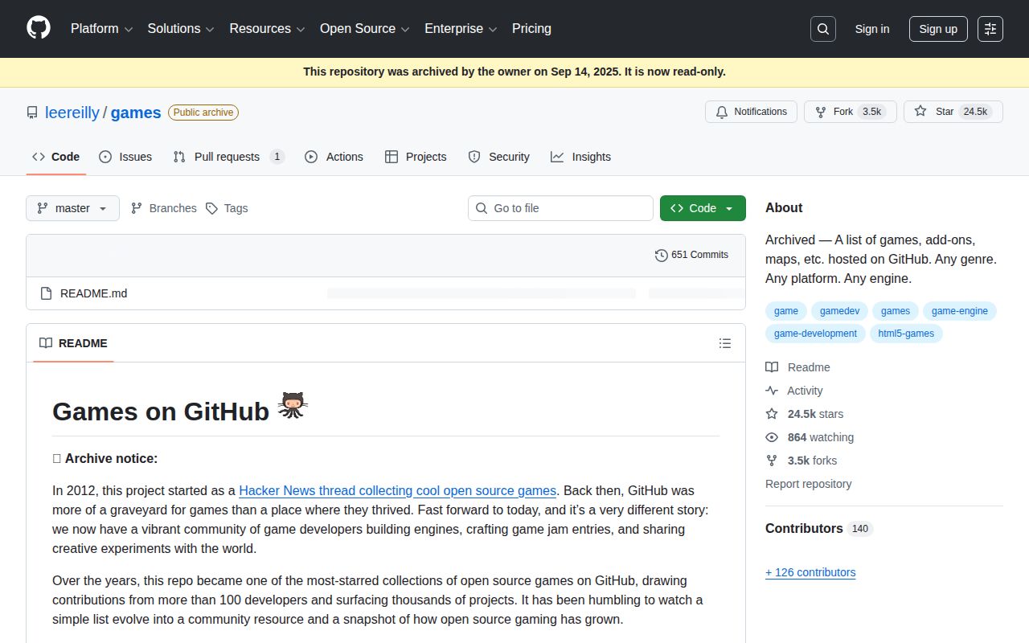Open the Tags list

tap(227, 208)
